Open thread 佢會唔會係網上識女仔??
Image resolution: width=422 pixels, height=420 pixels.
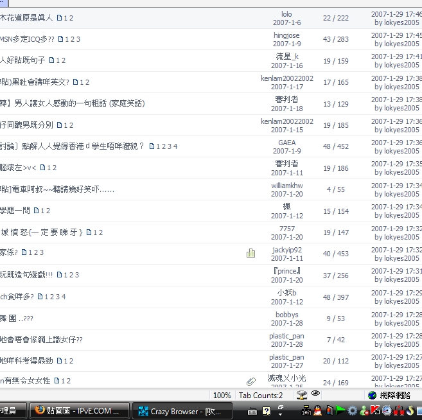click(x=41, y=340)
